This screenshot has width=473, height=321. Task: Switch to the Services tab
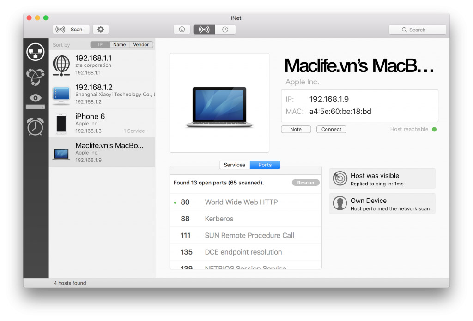(235, 165)
